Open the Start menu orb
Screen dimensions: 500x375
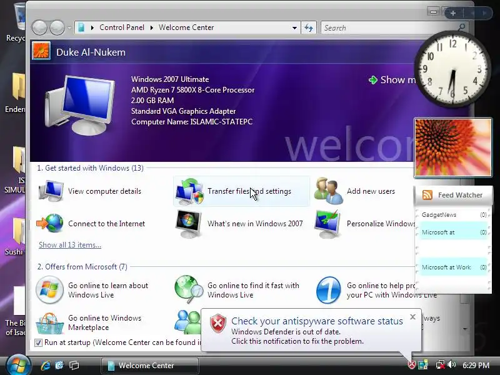coord(18,366)
